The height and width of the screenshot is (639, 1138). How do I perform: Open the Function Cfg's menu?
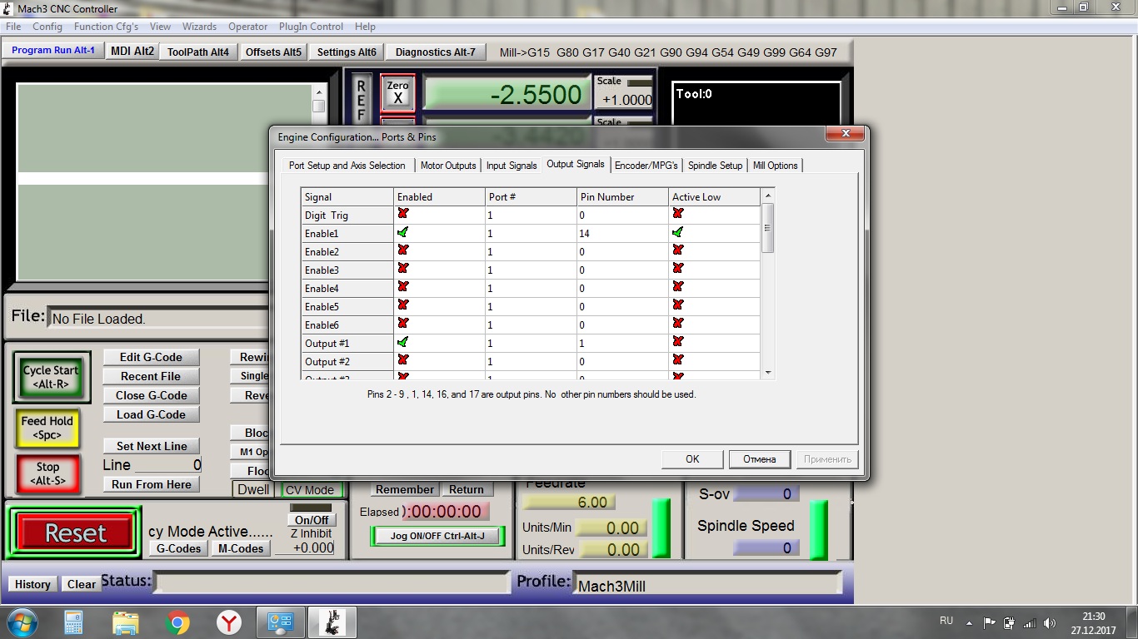[x=106, y=27]
